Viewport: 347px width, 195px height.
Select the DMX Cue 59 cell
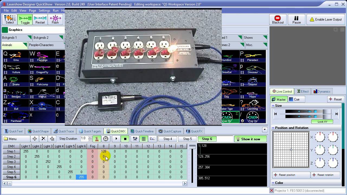(230, 118)
